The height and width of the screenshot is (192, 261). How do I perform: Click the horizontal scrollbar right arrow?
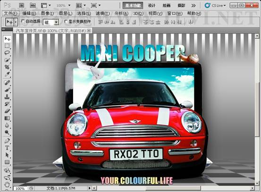coord(253,188)
